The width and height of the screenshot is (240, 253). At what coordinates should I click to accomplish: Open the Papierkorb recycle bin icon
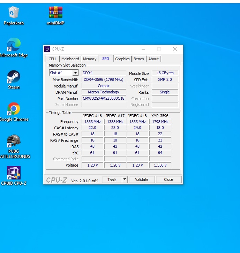click(14, 15)
